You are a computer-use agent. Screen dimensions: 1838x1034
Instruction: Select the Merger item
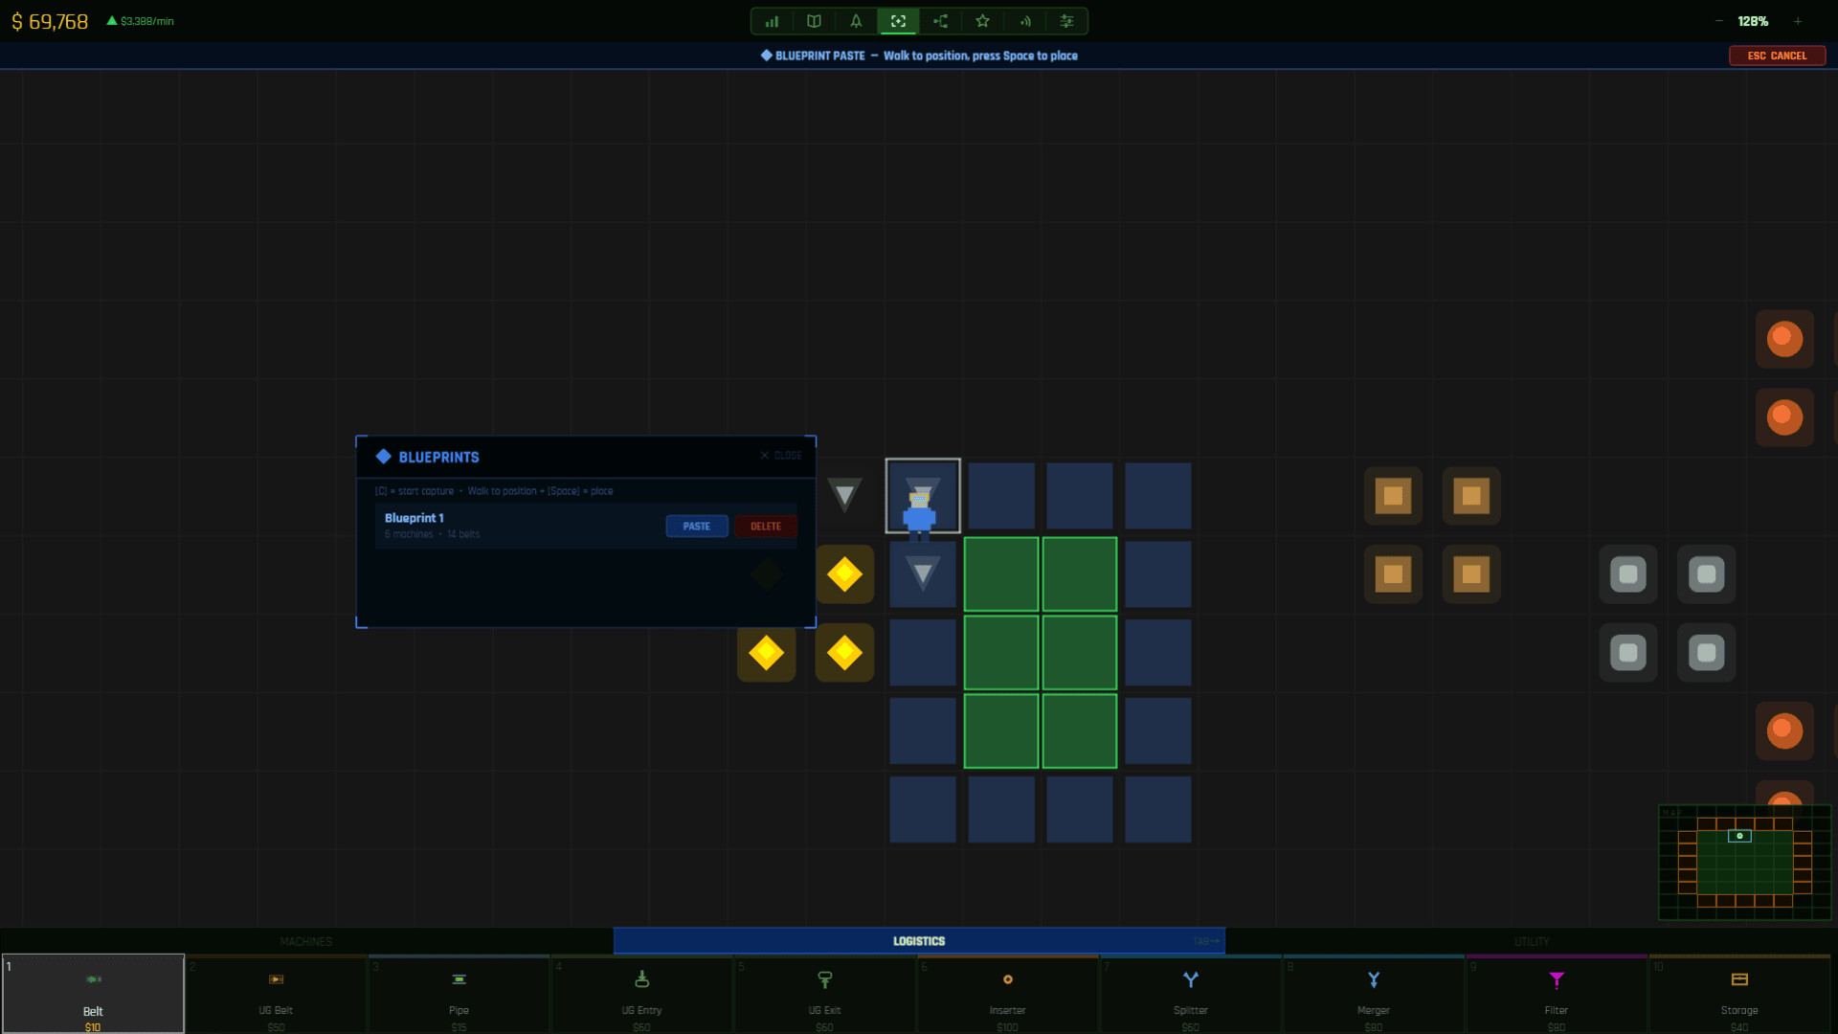click(1373, 994)
